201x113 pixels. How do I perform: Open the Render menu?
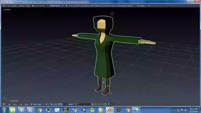click(14, 6)
